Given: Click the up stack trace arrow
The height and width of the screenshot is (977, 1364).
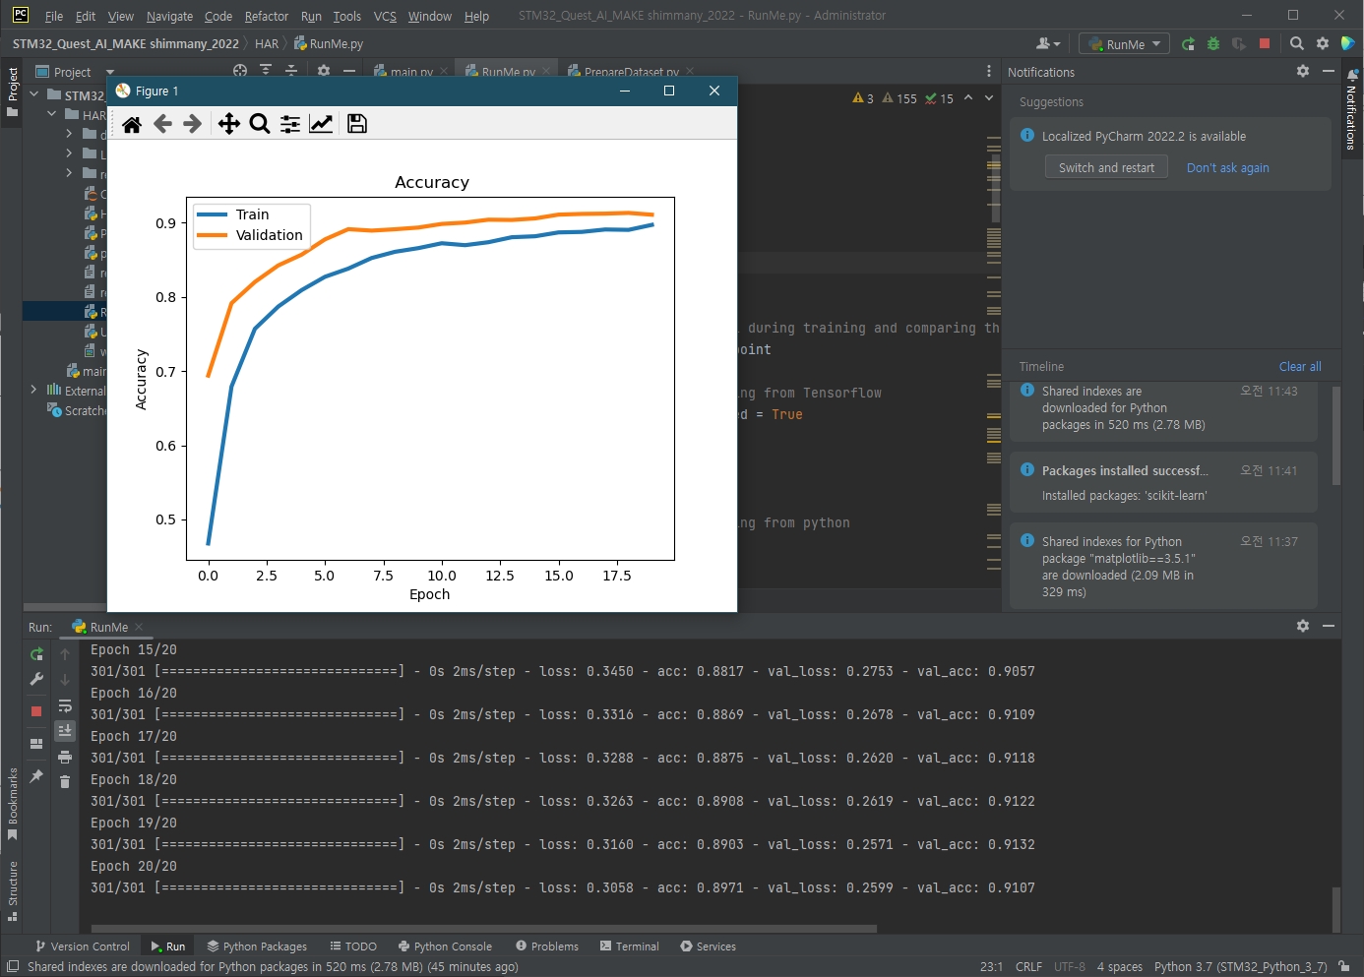Looking at the screenshot, I should pyautogui.click(x=65, y=654).
